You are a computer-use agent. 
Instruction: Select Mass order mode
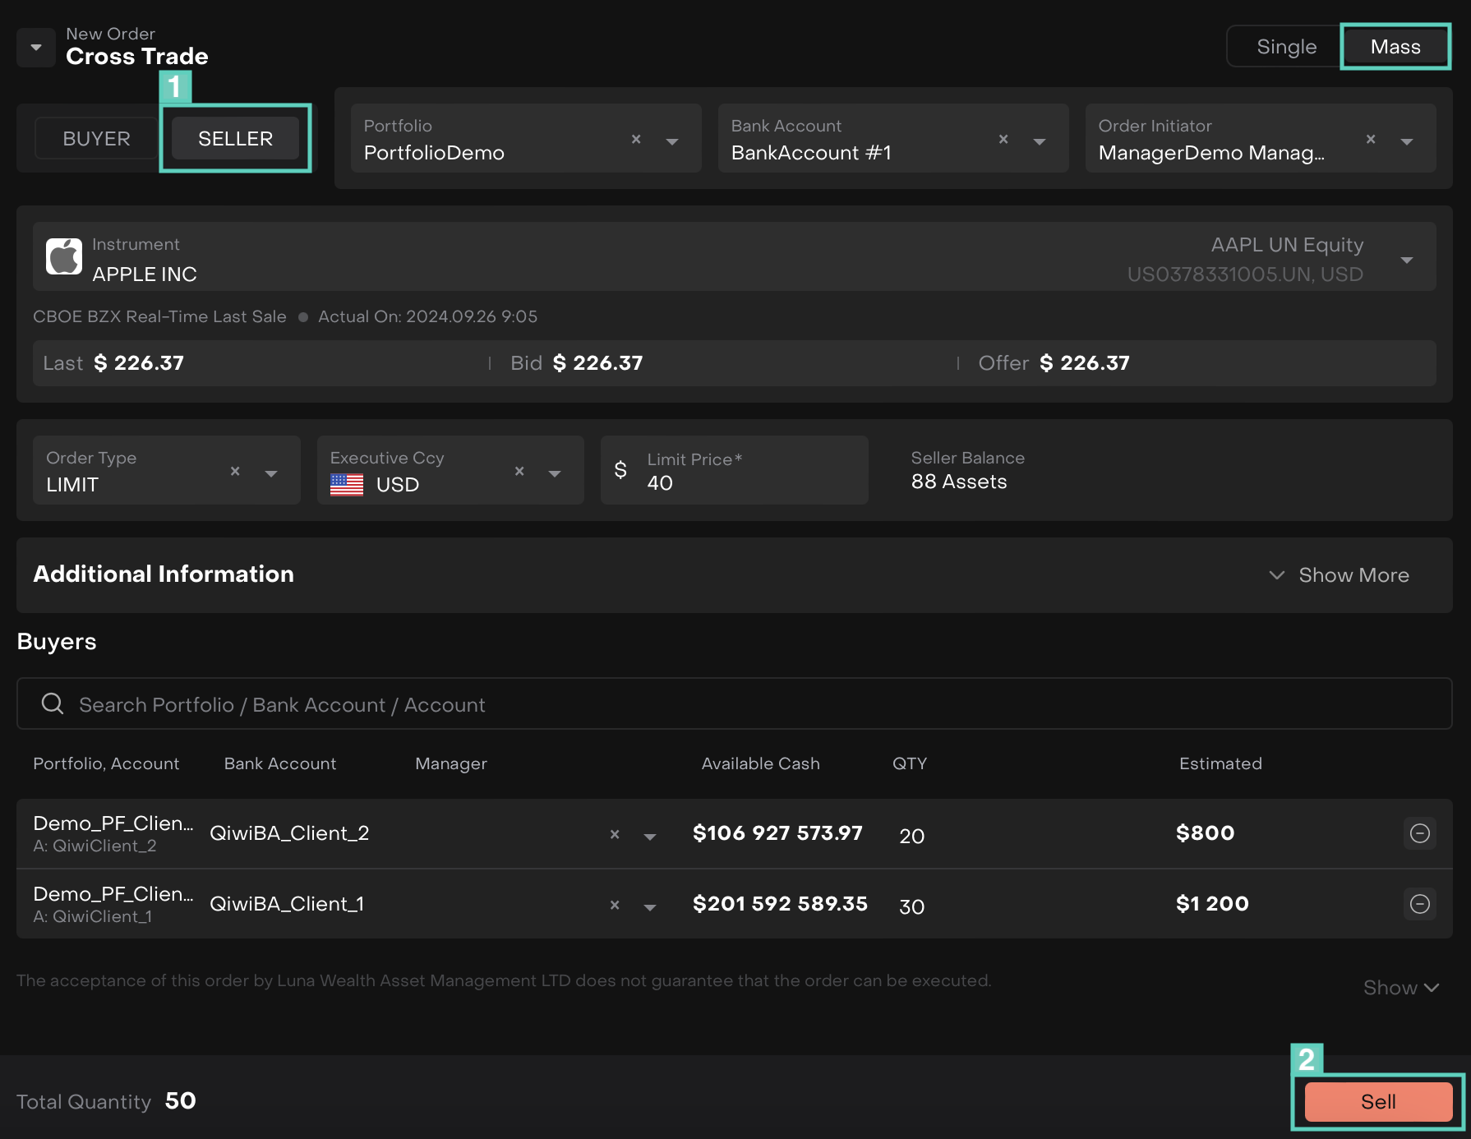click(x=1395, y=47)
